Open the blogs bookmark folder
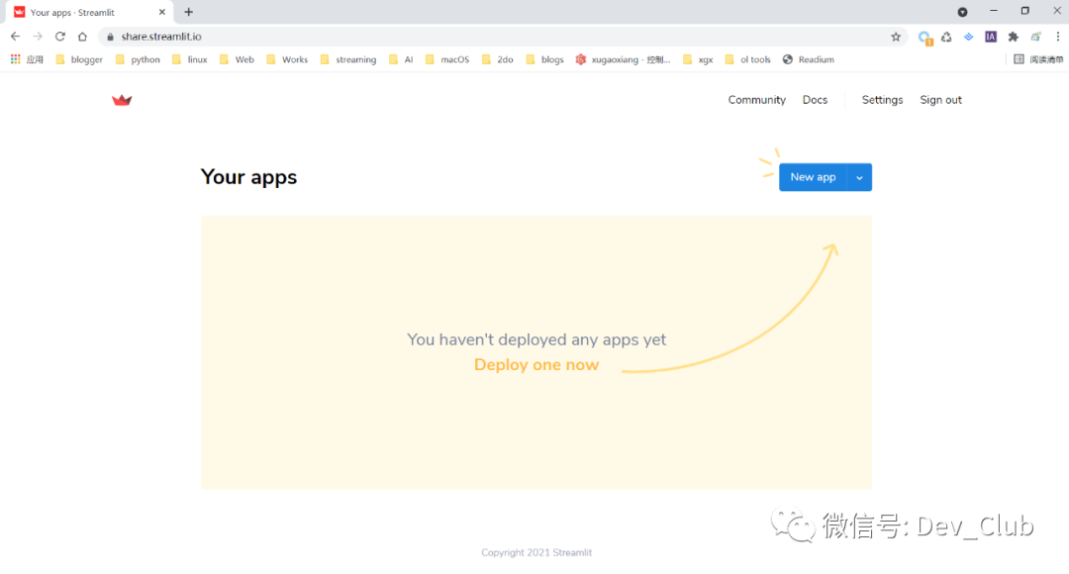The image size is (1069, 574). coord(544,59)
